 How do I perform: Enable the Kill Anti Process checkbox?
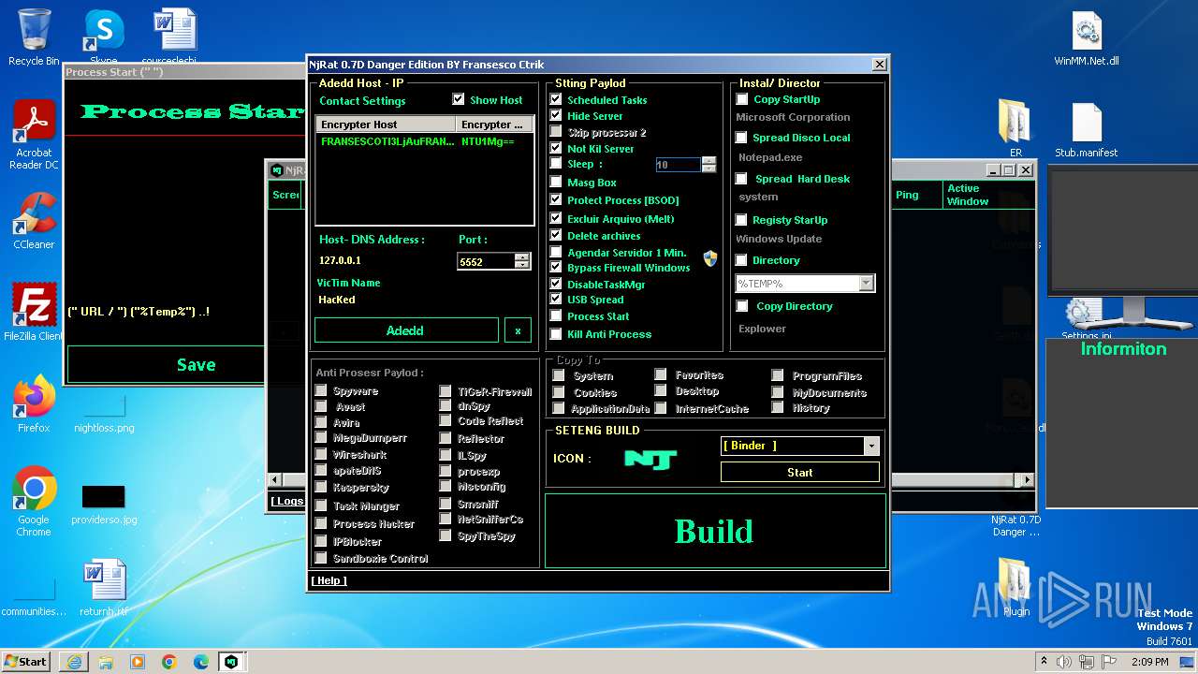pos(556,334)
